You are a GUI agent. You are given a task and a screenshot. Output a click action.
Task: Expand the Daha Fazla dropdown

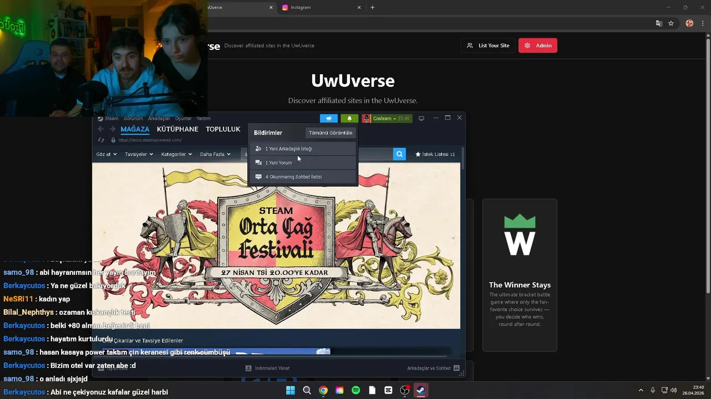[x=215, y=154]
